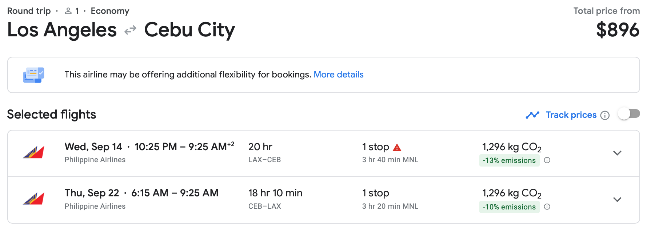Click info icon beside -10% emissions
This screenshot has height=232, width=651.
point(547,207)
